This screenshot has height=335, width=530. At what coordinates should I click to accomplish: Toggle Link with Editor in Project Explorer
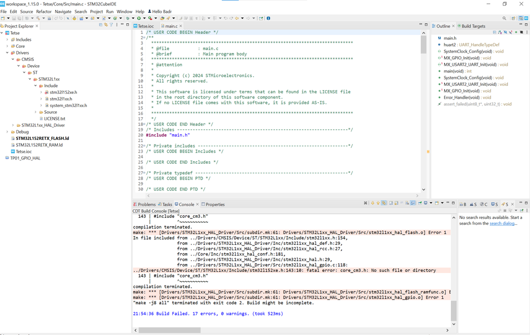click(106, 25)
